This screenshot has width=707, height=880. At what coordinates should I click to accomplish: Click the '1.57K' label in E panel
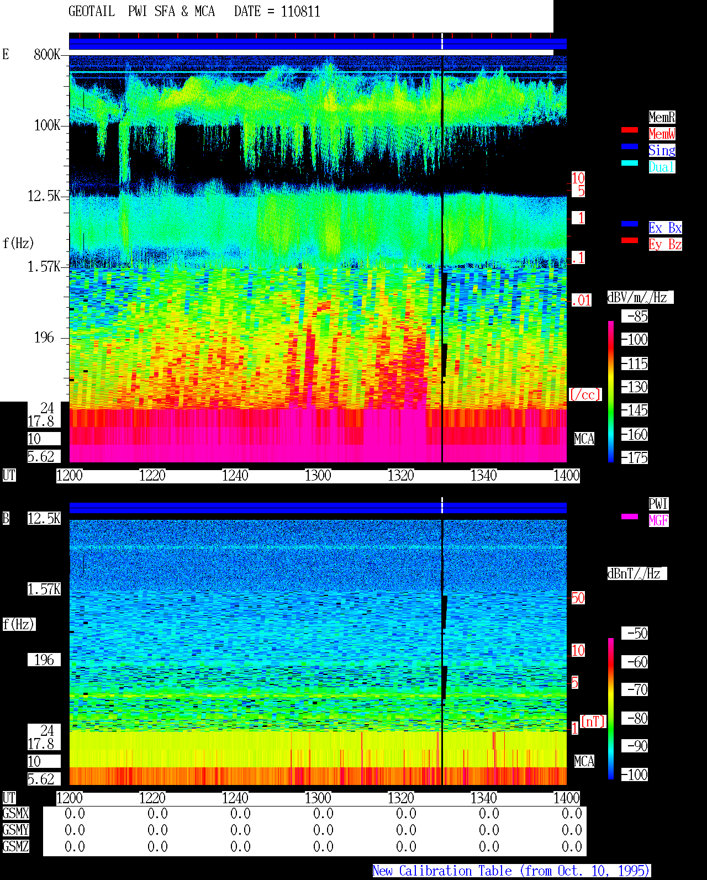(x=44, y=266)
